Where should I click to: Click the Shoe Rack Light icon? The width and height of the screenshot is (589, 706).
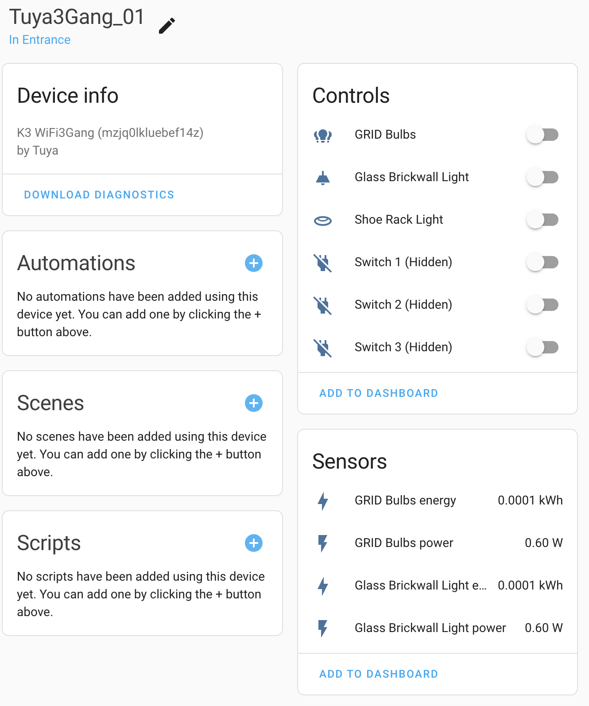tap(323, 220)
